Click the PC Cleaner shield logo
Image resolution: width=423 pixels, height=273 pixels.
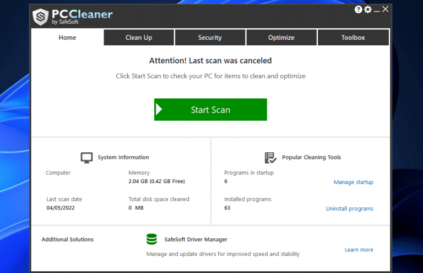[40, 17]
